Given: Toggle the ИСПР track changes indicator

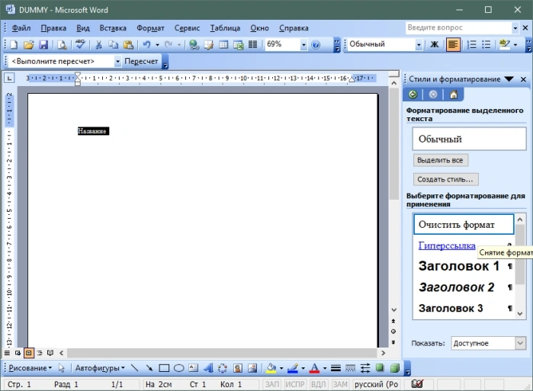Looking at the screenshot, I should 295,384.
